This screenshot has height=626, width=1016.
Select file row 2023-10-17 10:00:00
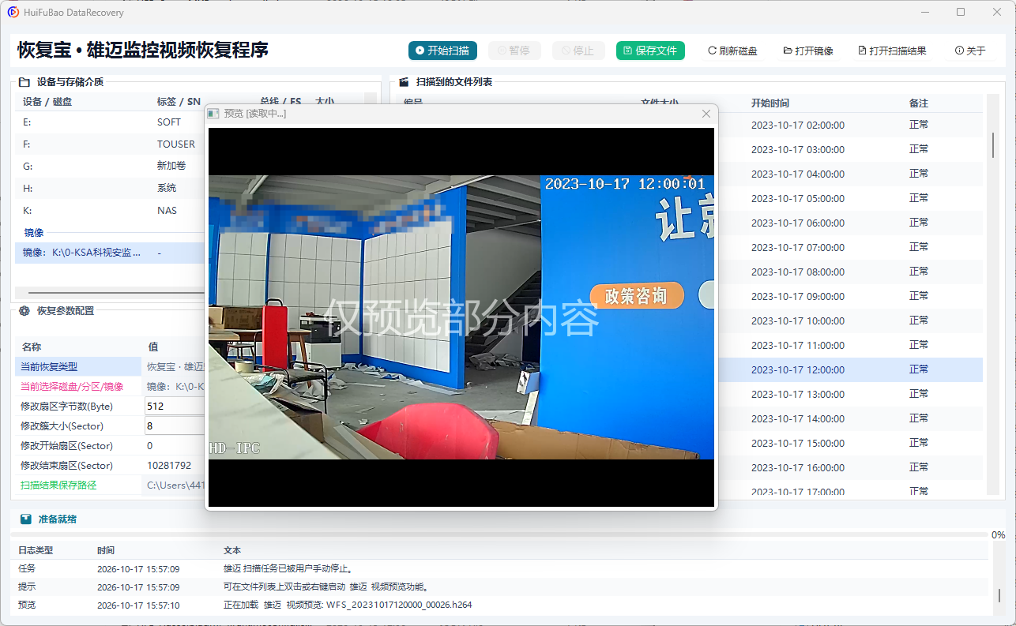click(851, 320)
